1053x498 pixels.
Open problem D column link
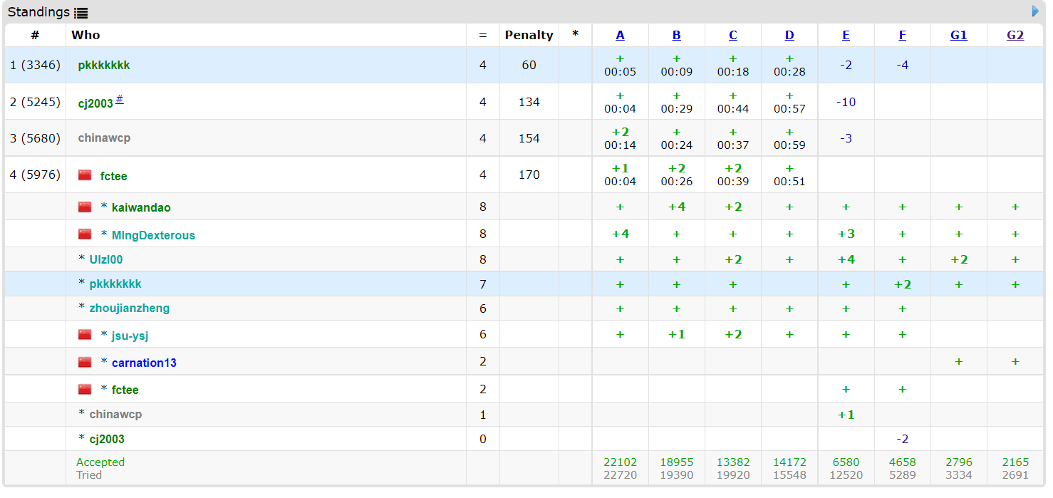pos(789,35)
